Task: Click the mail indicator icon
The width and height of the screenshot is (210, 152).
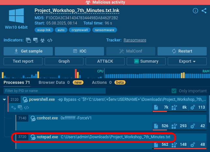Action: [x=35, y=40]
